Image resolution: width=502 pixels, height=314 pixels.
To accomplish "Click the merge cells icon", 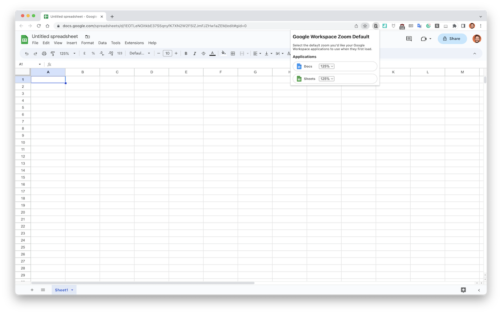I will pyautogui.click(x=242, y=53).
